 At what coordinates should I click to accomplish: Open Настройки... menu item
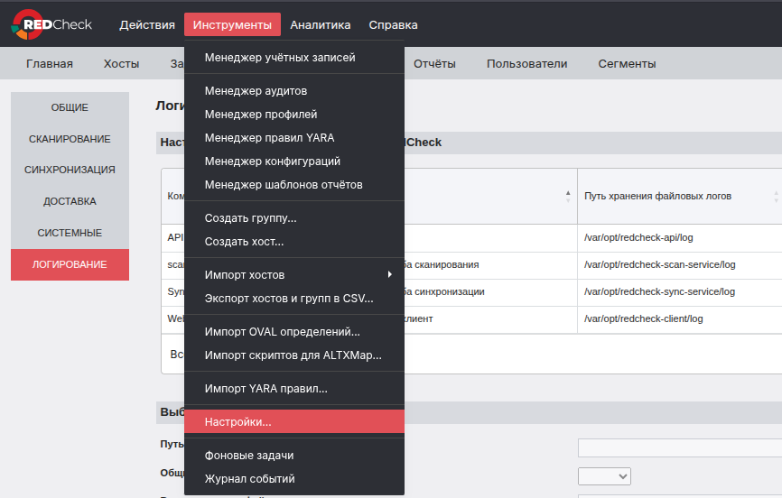click(x=294, y=421)
